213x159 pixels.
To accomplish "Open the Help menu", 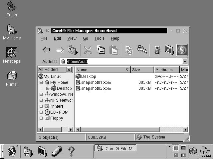I will [115, 38].
